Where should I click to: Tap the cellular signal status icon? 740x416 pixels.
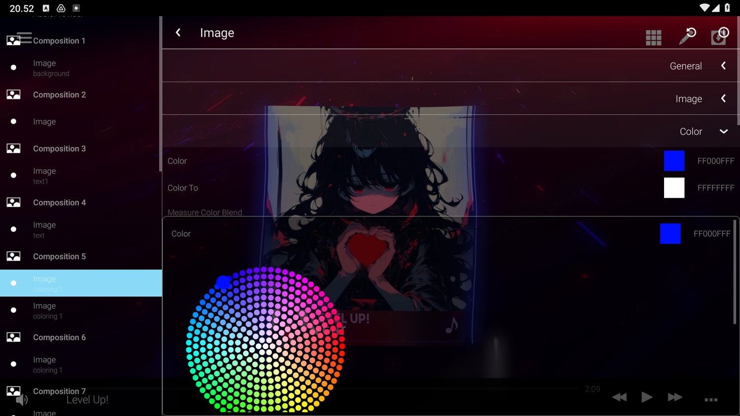(716, 8)
